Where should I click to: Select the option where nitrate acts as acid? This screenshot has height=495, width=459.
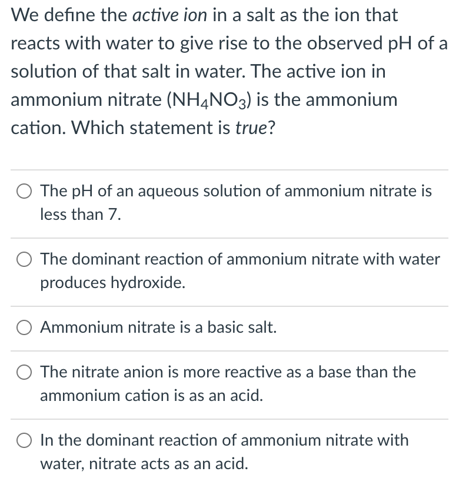click(x=24, y=440)
